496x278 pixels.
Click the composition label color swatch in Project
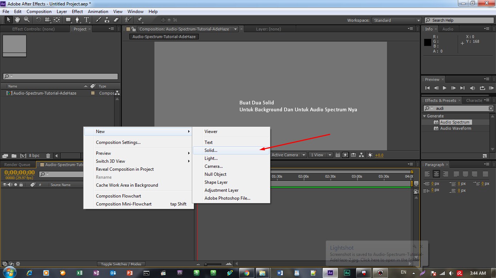[93, 93]
